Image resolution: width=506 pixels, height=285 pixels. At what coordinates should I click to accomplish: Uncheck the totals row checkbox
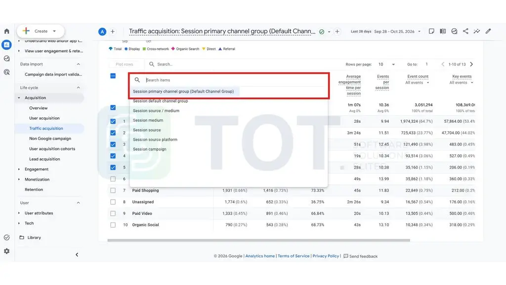click(x=113, y=107)
